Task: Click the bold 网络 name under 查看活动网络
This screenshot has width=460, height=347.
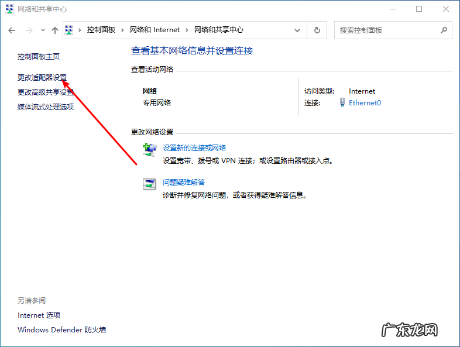Action: pos(150,91)
